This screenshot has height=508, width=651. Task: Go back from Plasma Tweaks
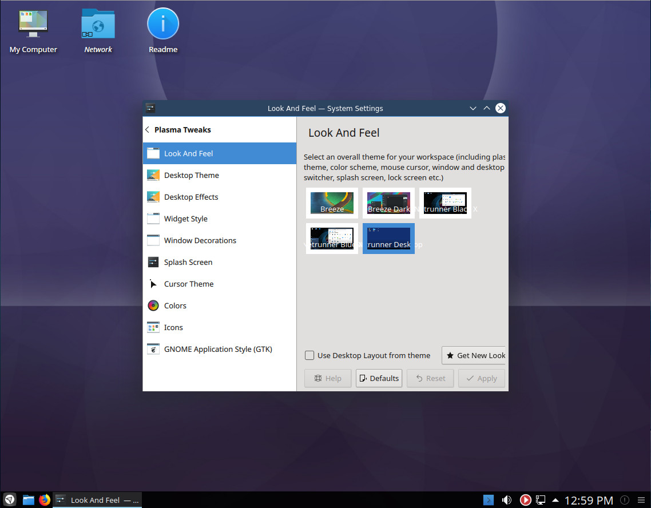[148, 130]
